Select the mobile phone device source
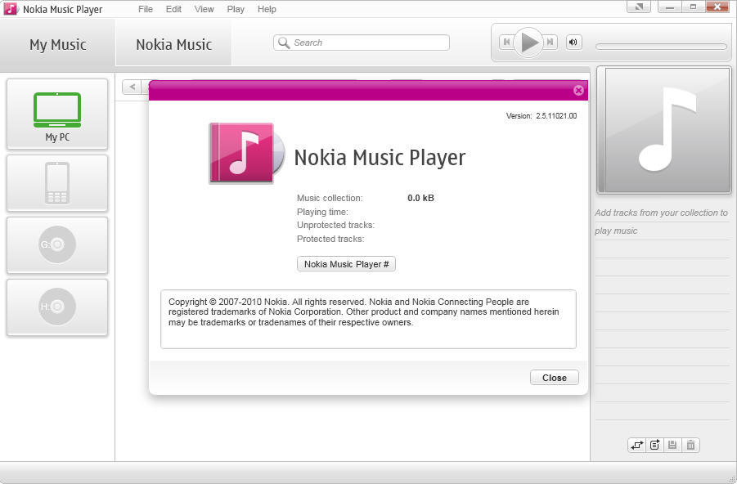Image resolution: width=737 pixels, height=484 pixels. click(x=57, y=183)
